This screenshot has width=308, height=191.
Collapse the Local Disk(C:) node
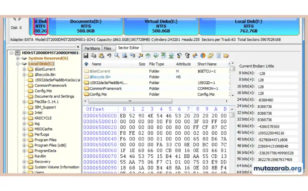click(18, 64)
